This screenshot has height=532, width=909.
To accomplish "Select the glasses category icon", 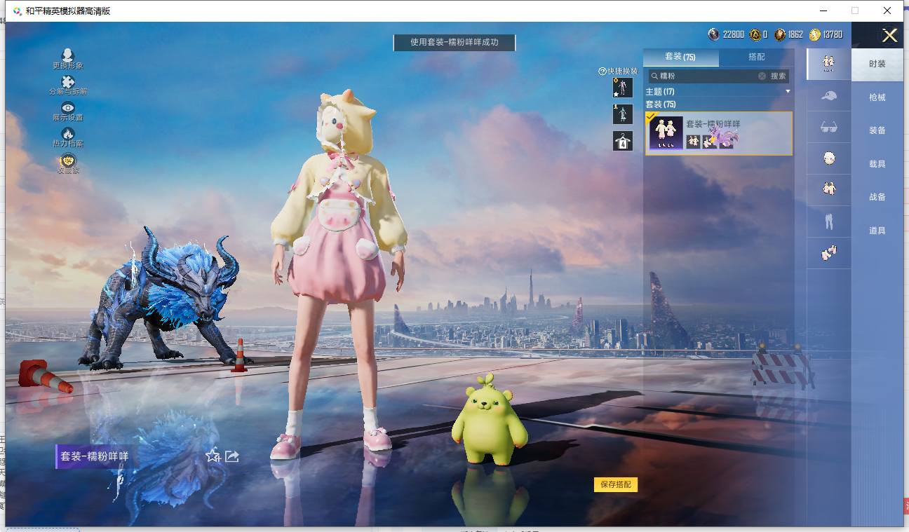I will pos(828,127).
